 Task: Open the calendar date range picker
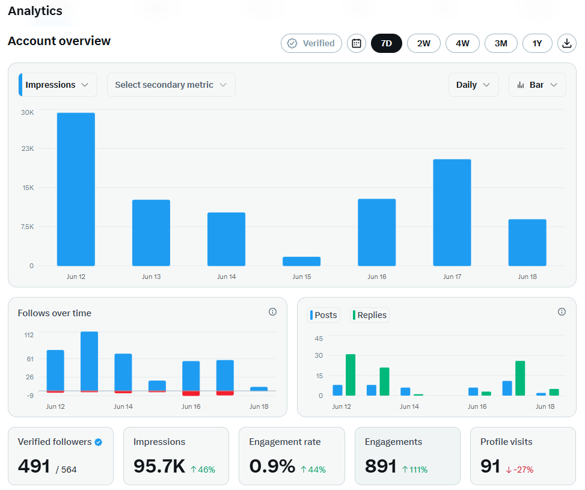pos(357,43)
